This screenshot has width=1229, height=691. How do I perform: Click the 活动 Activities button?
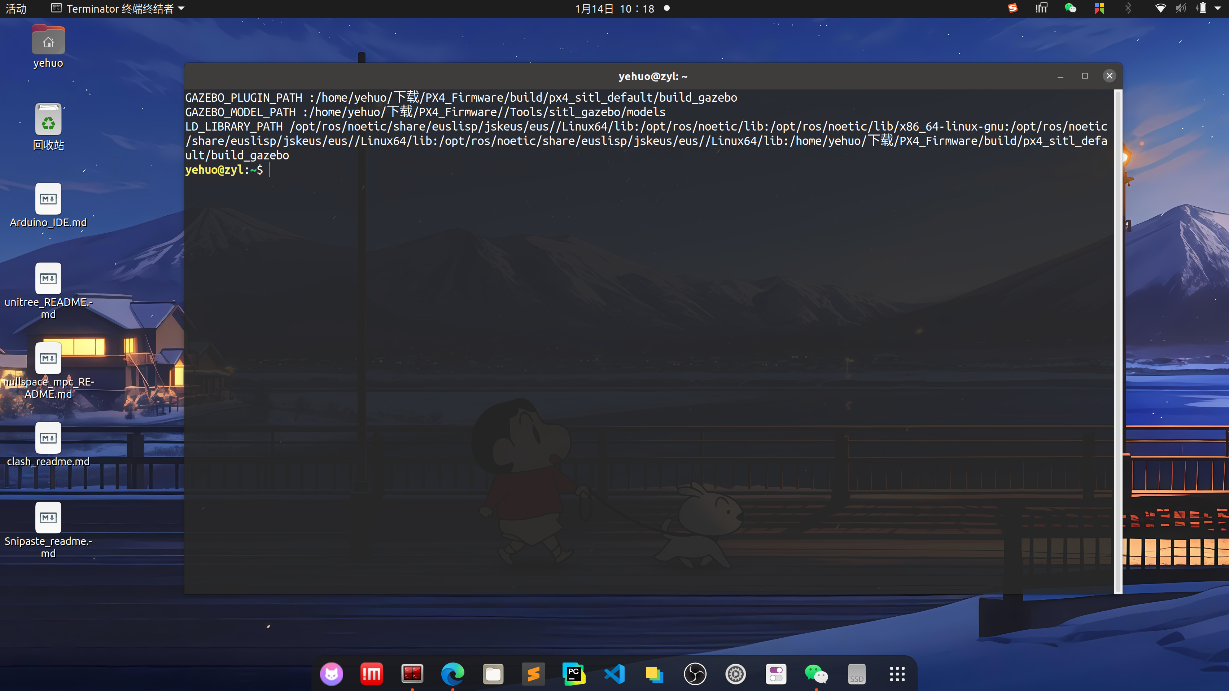pos(16,9)
